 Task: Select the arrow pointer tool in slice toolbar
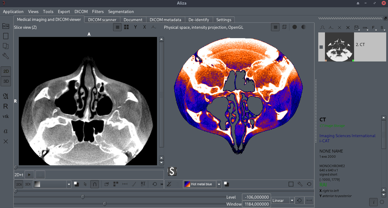coord(85,184)
